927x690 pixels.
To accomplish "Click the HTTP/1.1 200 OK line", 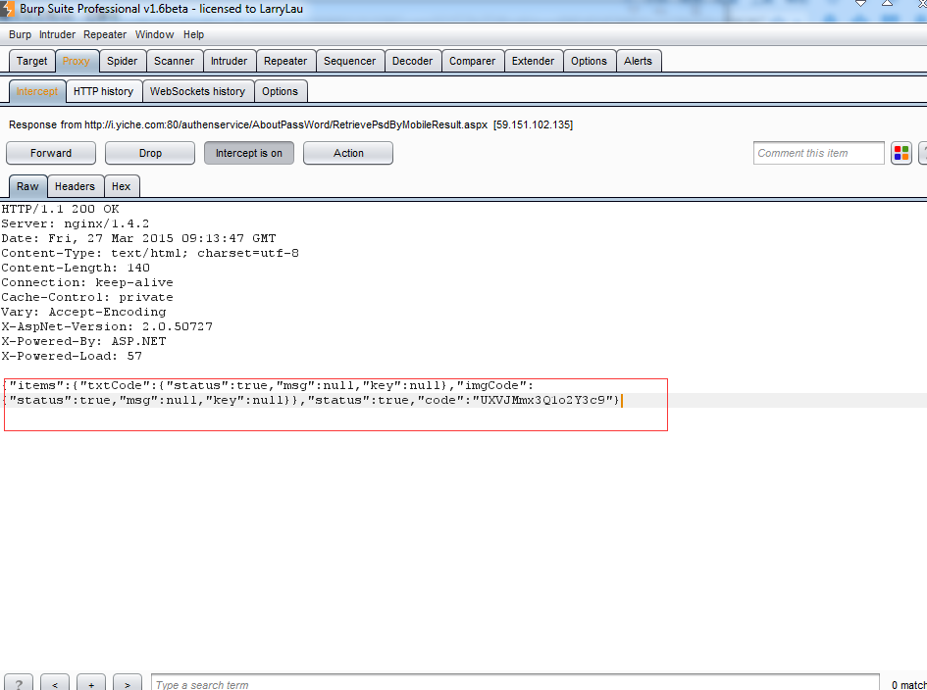I will click(60, 209).
